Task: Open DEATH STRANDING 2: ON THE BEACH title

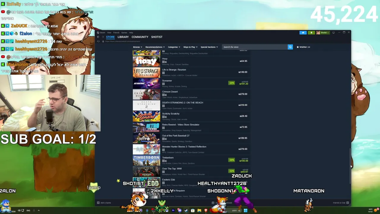Action: point(183,103)
